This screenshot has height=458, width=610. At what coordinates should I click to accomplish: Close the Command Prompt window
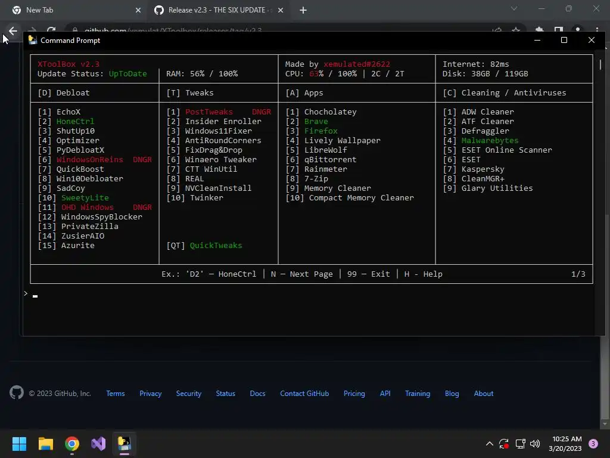(x=592, y=40)
